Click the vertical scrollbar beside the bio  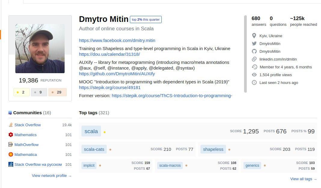(246, 54)
